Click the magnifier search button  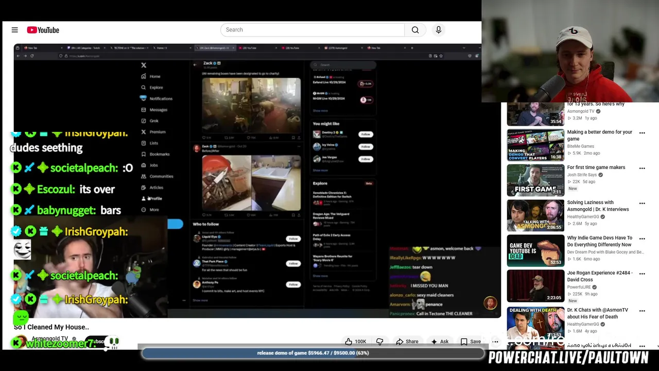[415, 30]
